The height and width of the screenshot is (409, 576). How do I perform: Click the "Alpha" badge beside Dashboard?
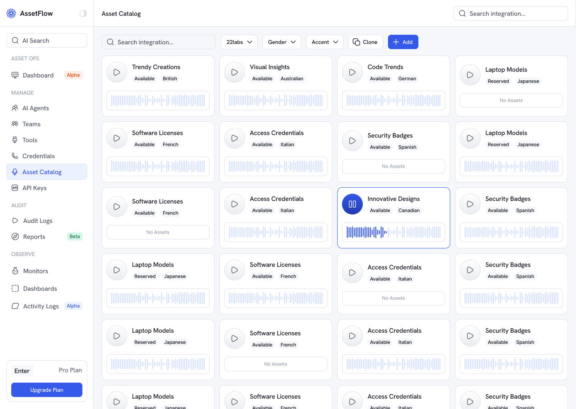point(73,75)
